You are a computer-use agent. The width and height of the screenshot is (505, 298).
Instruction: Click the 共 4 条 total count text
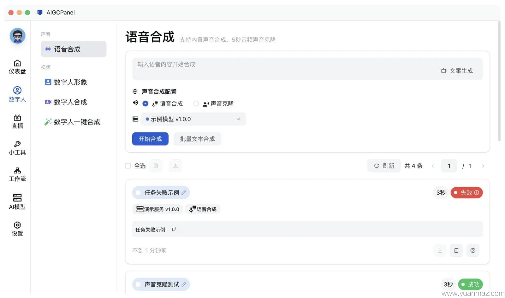(x=413, y=166)
